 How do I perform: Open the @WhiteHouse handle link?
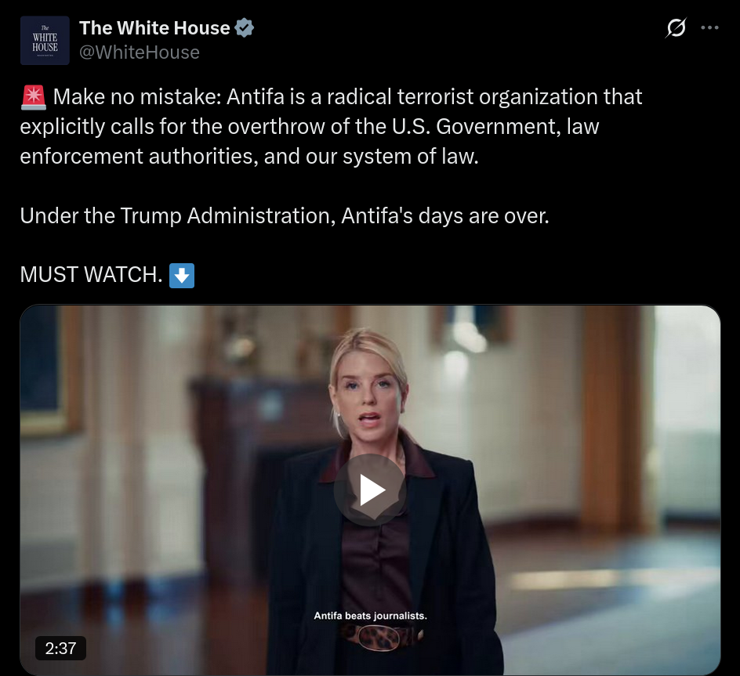pos(140,52)
